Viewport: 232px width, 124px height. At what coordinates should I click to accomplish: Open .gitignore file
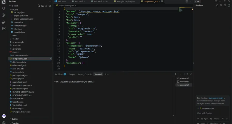[x=16, y=49]
